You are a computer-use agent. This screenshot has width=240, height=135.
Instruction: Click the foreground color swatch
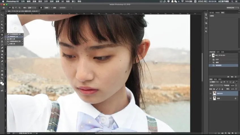1,83
